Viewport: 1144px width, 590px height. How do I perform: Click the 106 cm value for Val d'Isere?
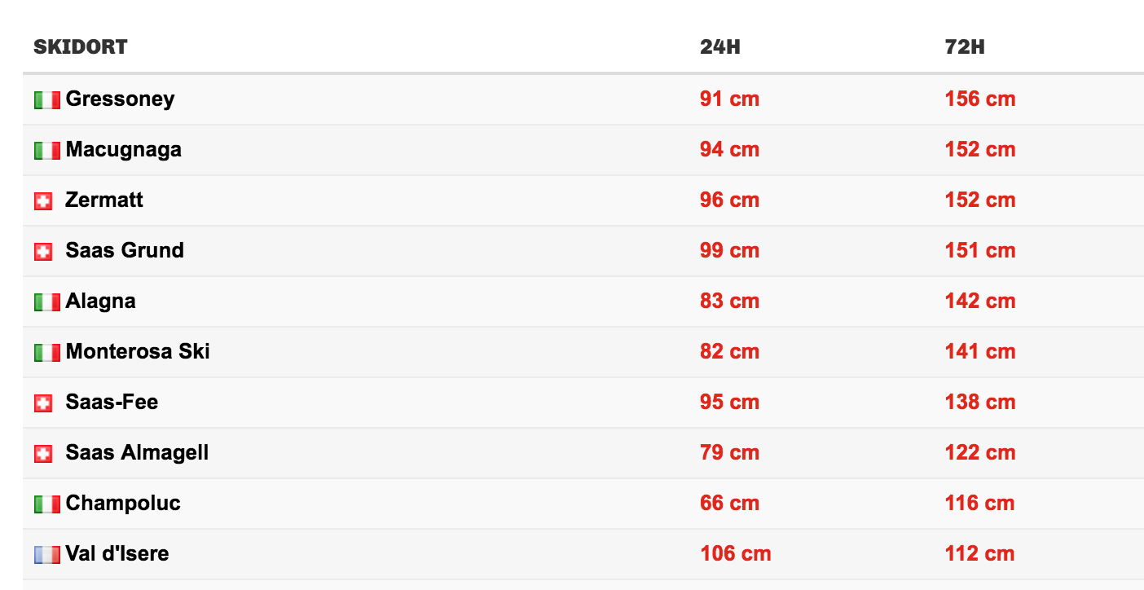[735, 554]
